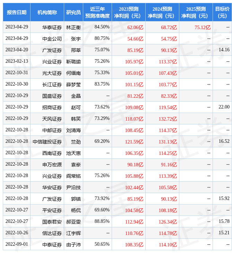Viewport: 232px width, 253px height.
Task: Select researcher 林正衡 cell
Action: pos(74,27)
